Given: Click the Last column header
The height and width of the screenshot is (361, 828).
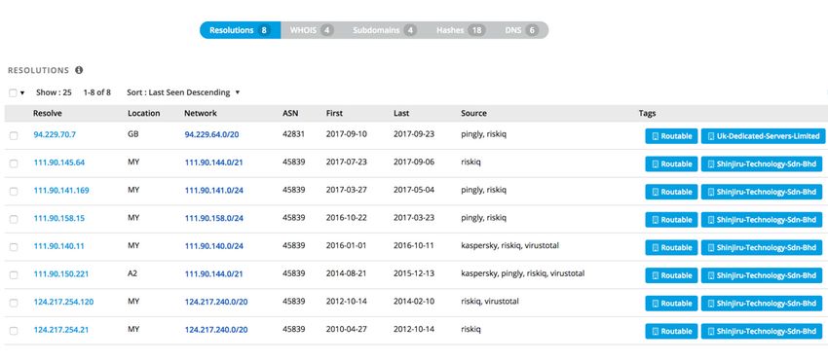Looking at the screenshot, I should tap(401, 113).
